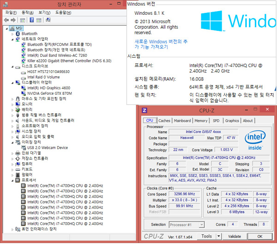The image size is (277, 244).
Task: Click the Code Name value Haswell in CPU-Z
Action: click(x=187, y=138)
